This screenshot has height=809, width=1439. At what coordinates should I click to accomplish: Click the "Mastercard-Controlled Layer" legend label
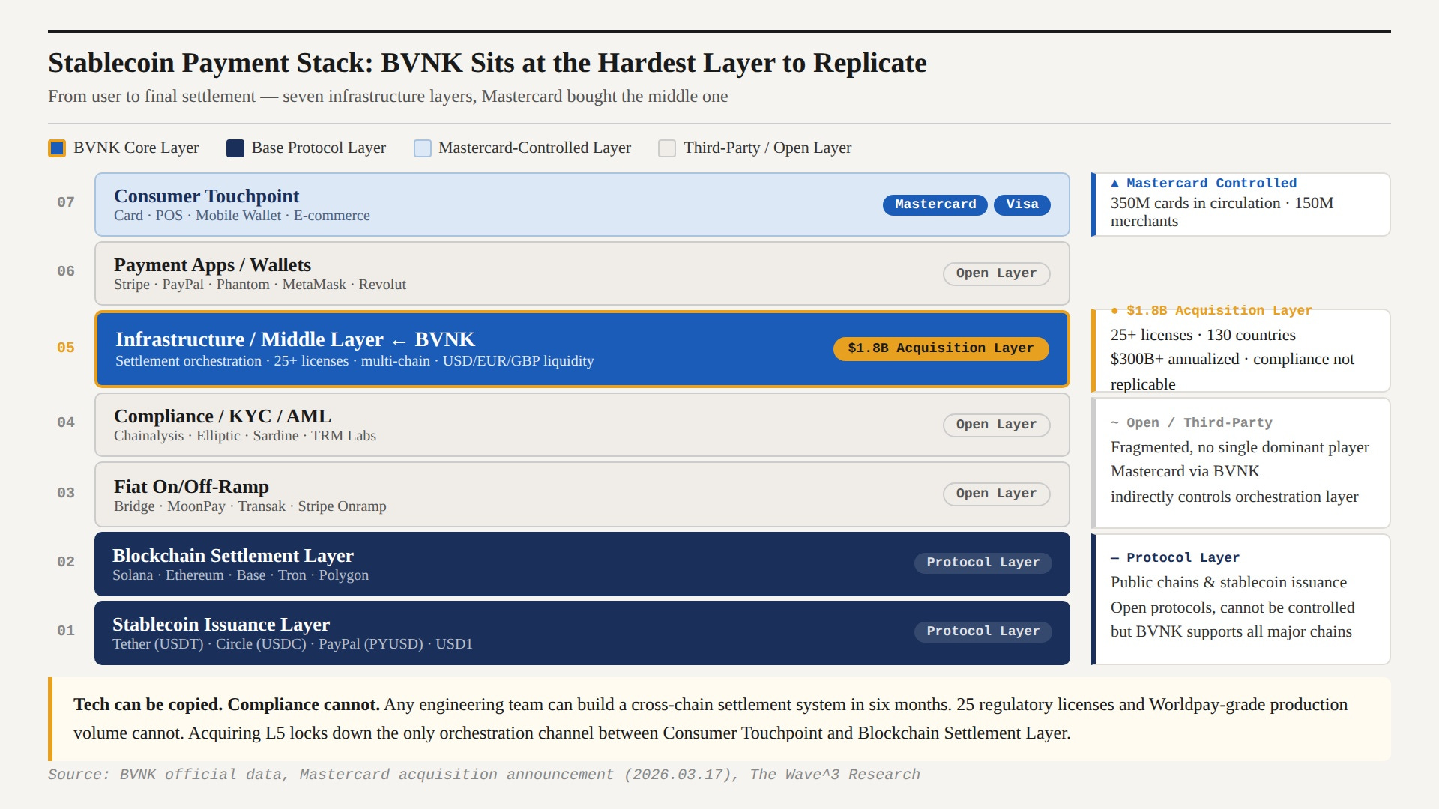[534, 148]
